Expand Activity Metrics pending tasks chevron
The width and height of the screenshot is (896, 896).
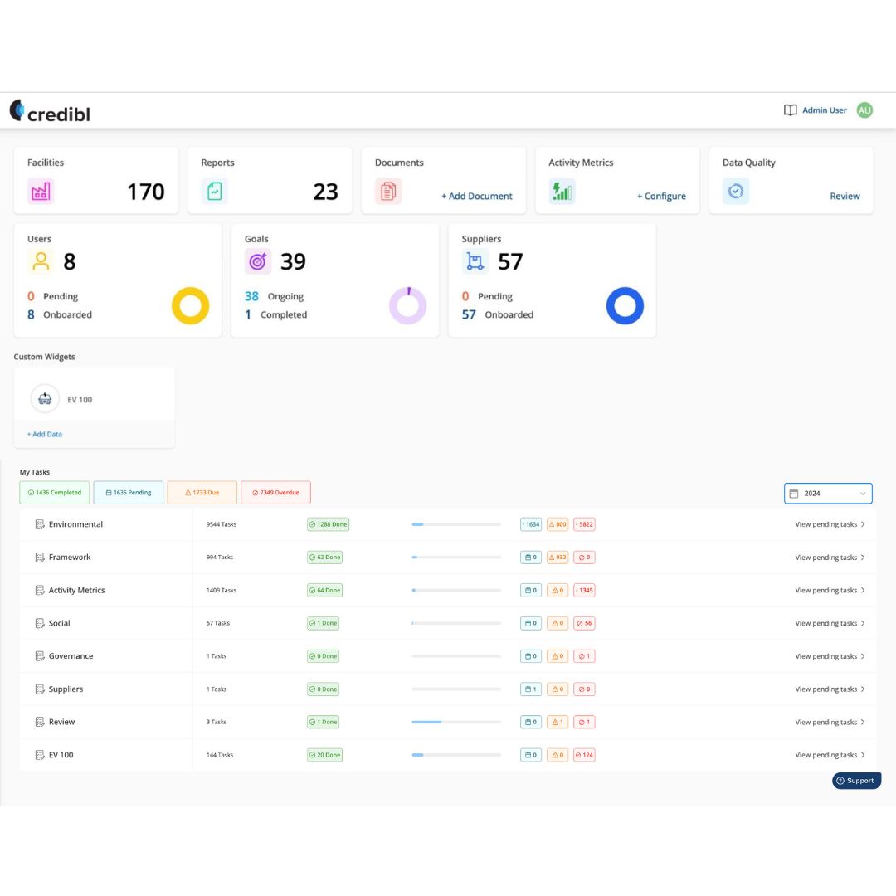(863, 591)
